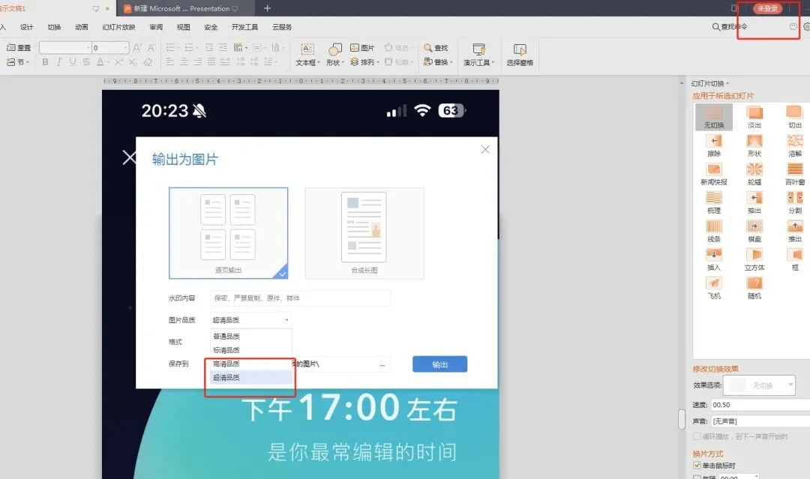Choose the 合成长图 long image option
The height and width of the screenshot is (479, 810).
pyautogui.click(x=364, y=233)
